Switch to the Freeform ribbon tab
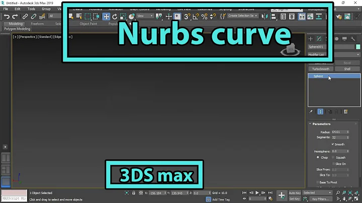This screenshot has height=203, width=362. click(x=37, y=24)
